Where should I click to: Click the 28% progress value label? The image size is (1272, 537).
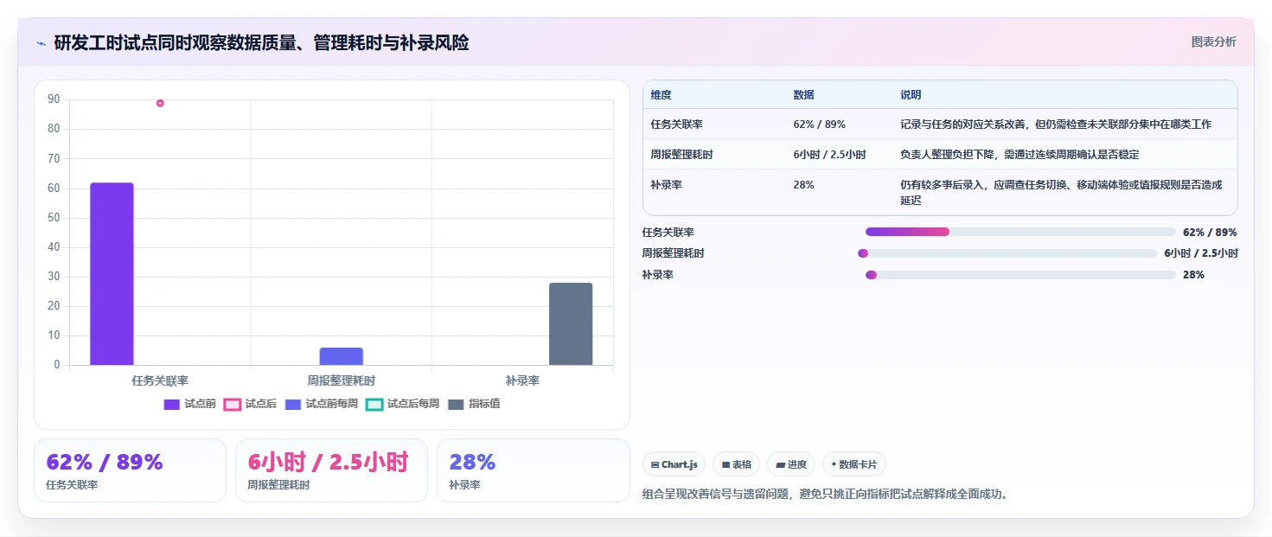coord(1193,275)
